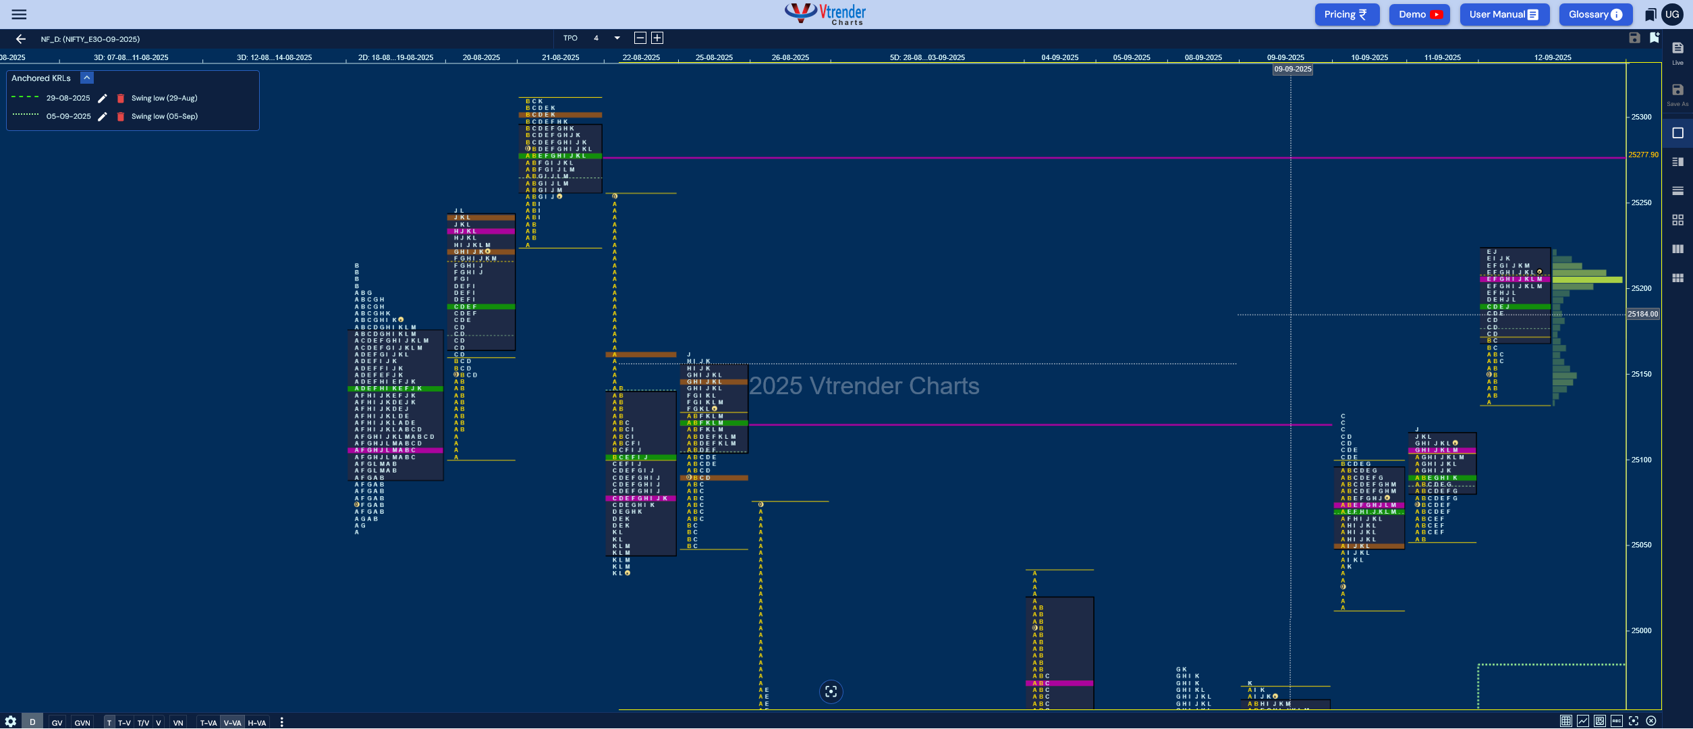Click the 25277.90 price label
This screenshot has width=1693, height=729.
coord(1643,155)
